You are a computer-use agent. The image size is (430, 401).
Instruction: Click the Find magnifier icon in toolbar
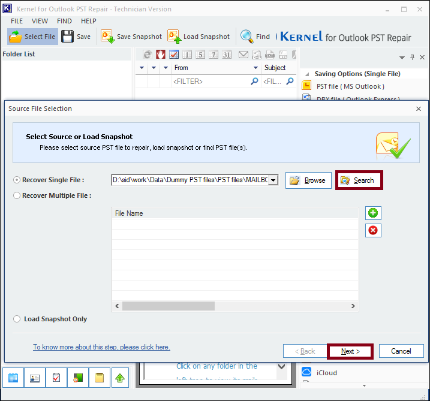246,37
